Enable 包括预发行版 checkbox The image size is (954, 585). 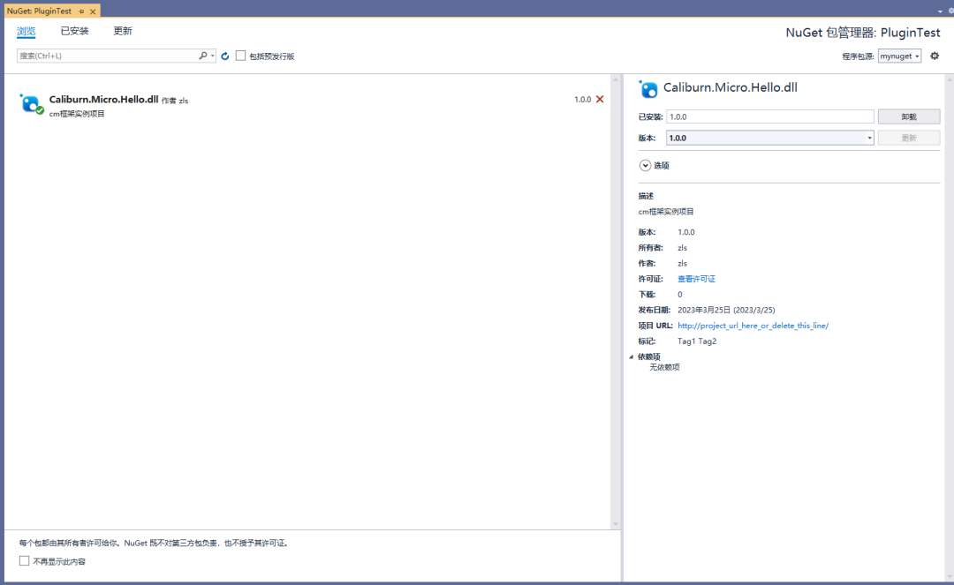coord(241,56)
